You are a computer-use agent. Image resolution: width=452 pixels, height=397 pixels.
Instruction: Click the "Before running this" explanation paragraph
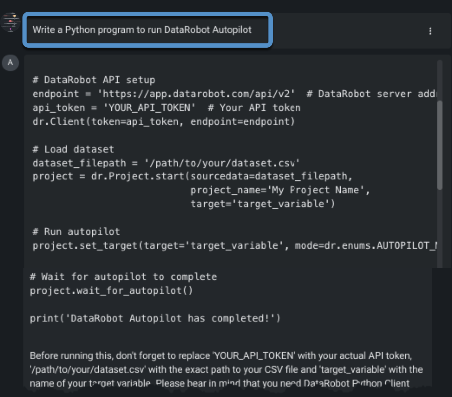[x=226, y=369]
